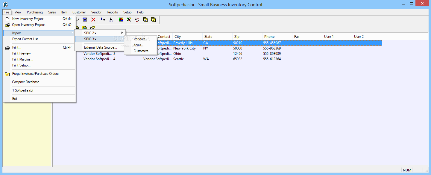This screenshot has width=431, height=175.
Task: Click zip code 65932
Action: [238, 59]
